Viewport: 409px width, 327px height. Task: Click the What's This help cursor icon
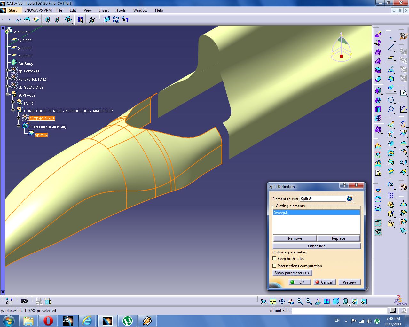pyautogui.click(x=125, y=20)
